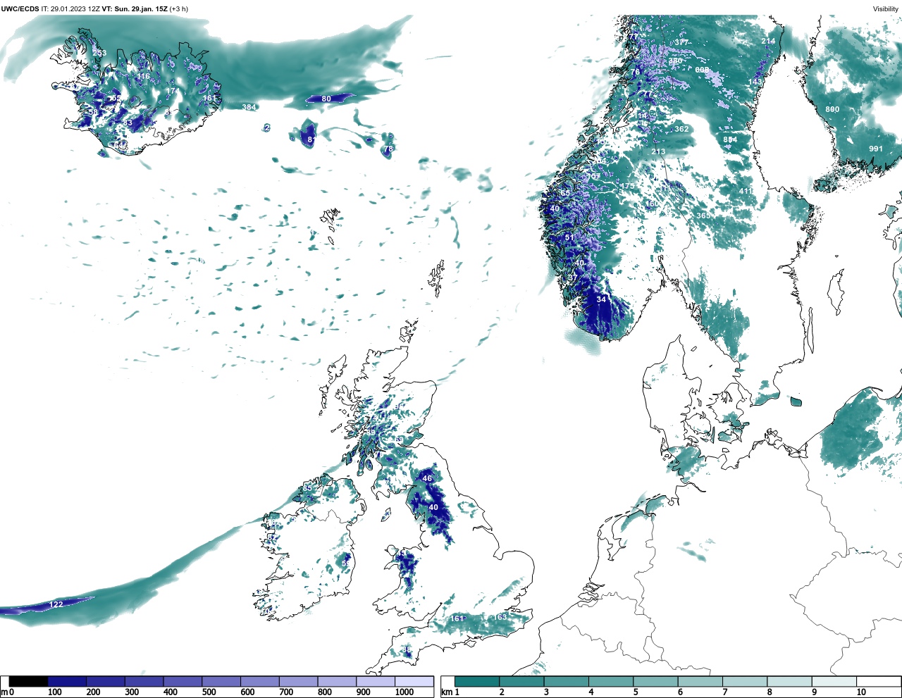The height and width of the screenshot is (698, 902).
Task: Click the palest swatch right of the 1000 label
Action: pyautogui.click(x=414, y=681)
